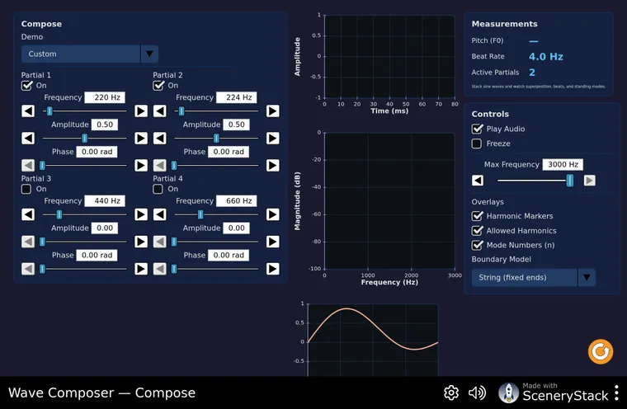Viewport: 627px width, 409px height.
Task: Decrease Max Frequency with left arrow
Action: [x=478, y=181]
